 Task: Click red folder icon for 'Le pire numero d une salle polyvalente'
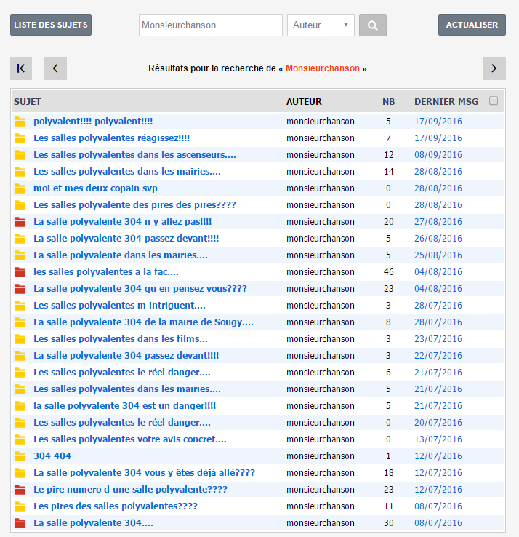(20, 490)
